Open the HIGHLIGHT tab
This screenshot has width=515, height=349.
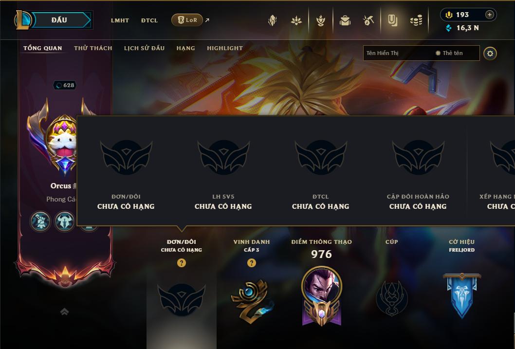(x=225, y=48)
